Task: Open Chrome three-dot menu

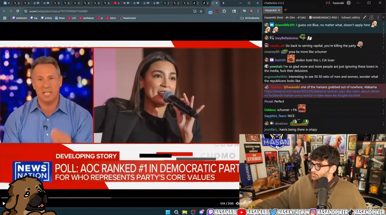Action: click(258, 11)
